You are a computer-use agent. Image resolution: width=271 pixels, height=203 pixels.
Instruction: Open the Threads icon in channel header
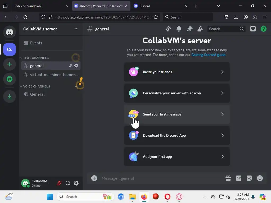point(168,29)
